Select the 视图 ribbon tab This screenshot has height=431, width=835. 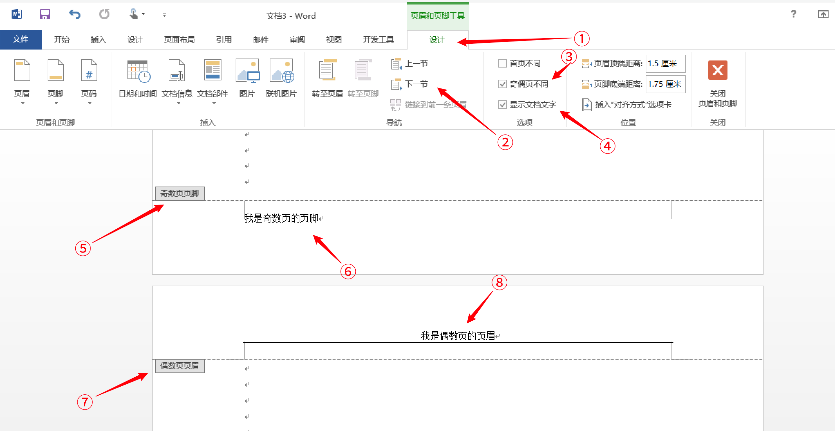click(x=333, y=39)
